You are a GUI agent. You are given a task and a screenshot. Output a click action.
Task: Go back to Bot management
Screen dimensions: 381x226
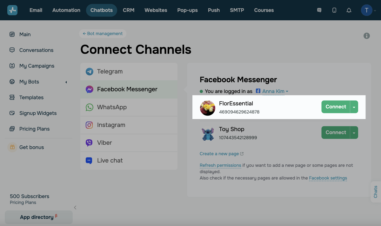tap(103, 34)
